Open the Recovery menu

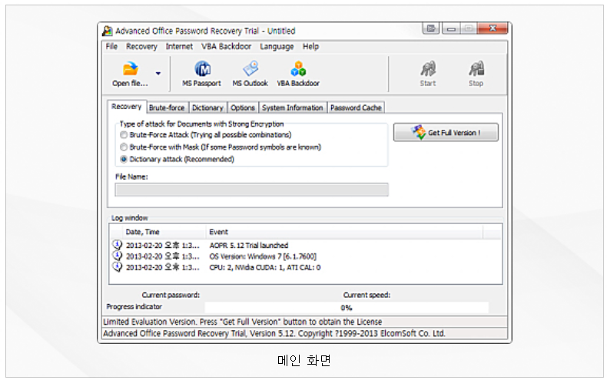[x=141, y=46]
